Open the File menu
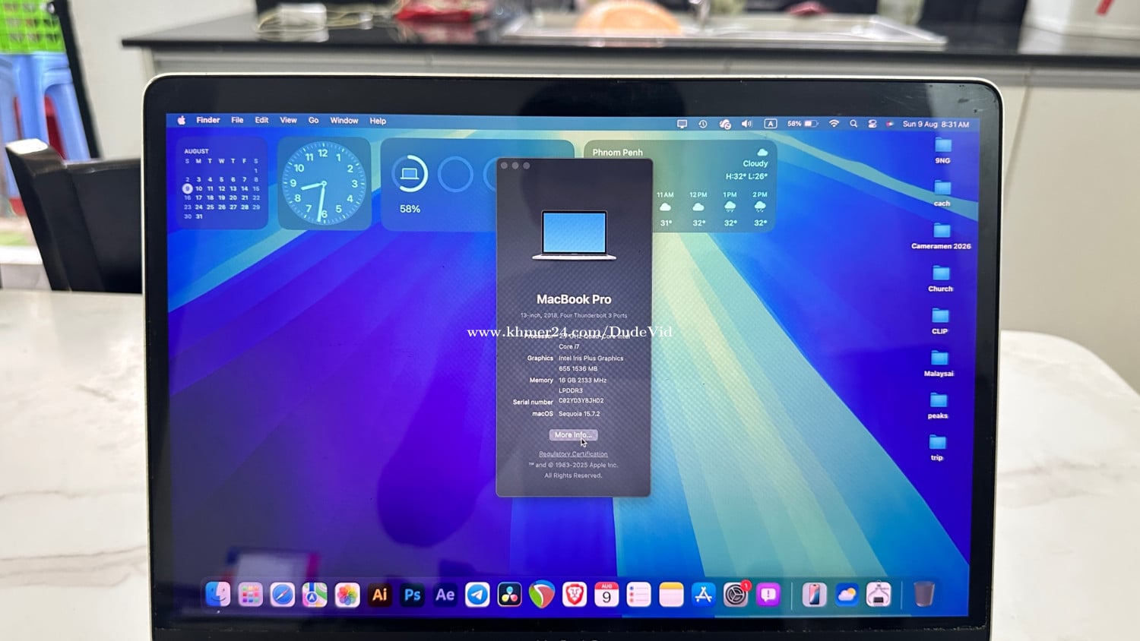Image resolution: width=1140 pixels, height=641 pixels. click(237, 120)
